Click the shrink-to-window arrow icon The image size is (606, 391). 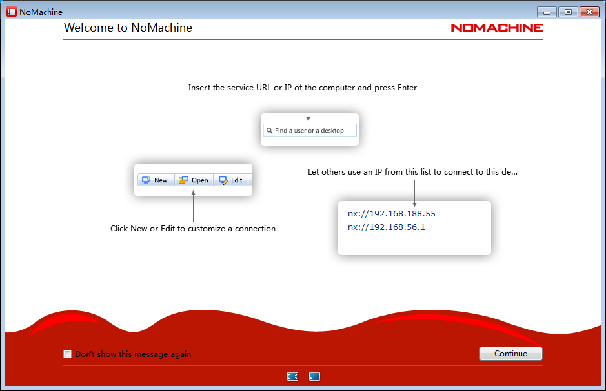click(x=314, y=377)
